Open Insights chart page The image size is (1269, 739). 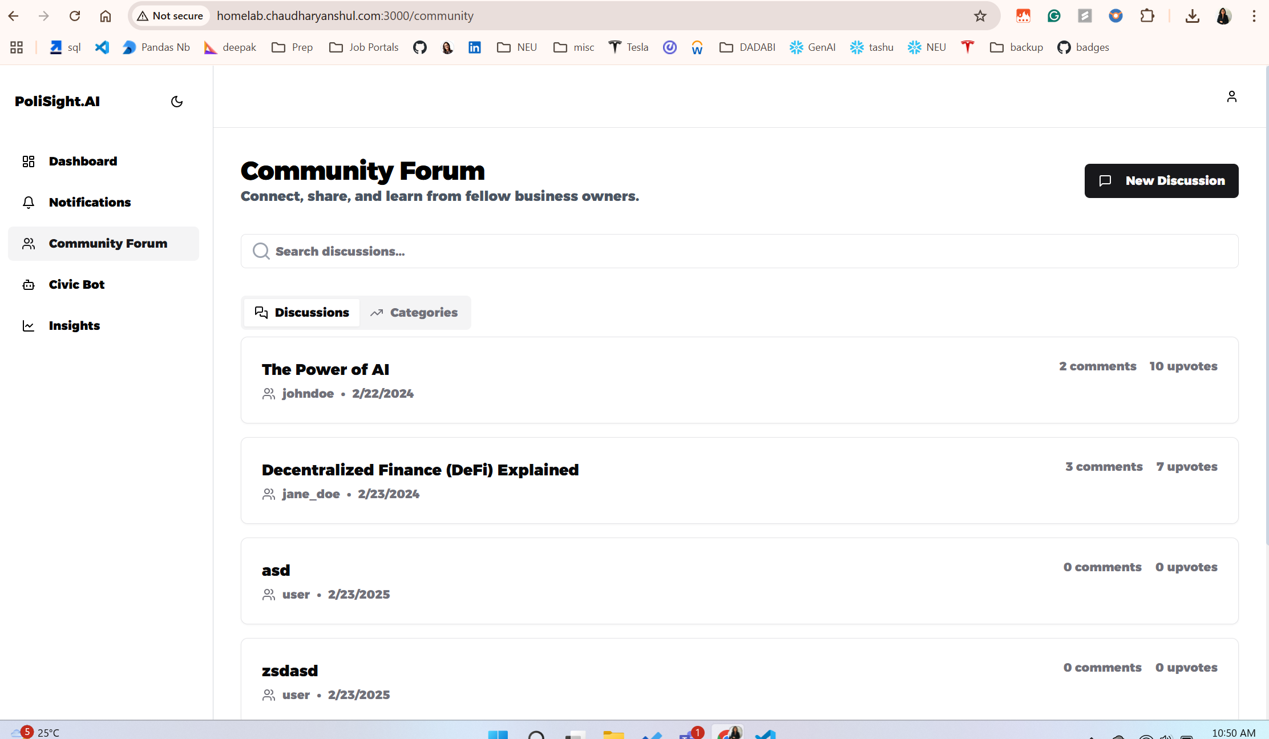pyautogui.click(x=74, y=326)
